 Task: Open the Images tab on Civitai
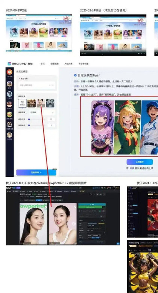pos(23,191)
